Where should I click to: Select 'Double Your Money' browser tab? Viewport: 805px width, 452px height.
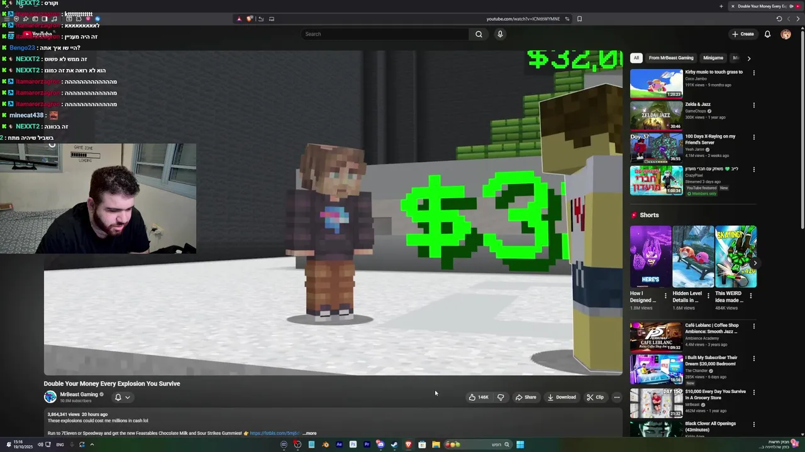(765, 6)
